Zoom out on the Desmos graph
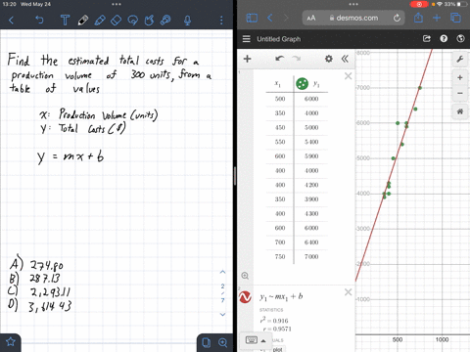The image size is (470, 352). tap(460, 93)
